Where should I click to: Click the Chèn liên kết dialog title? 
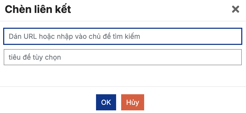(38, 10)
